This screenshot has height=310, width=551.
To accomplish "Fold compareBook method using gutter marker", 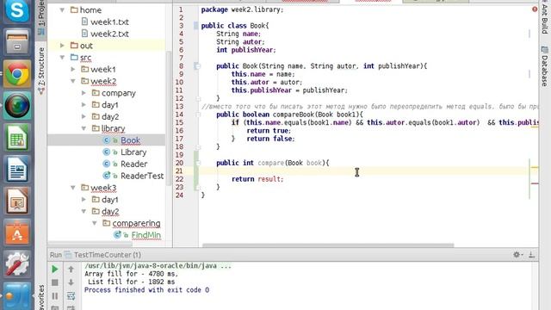I will 198,115.
